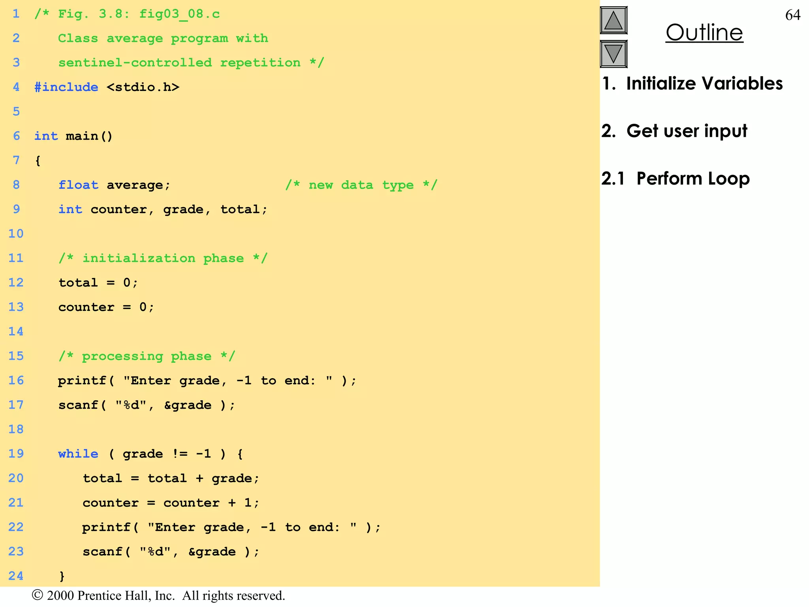Click 'Class average program with' comment line
Viewport: 809px width, 607px height.
point(163,39)
